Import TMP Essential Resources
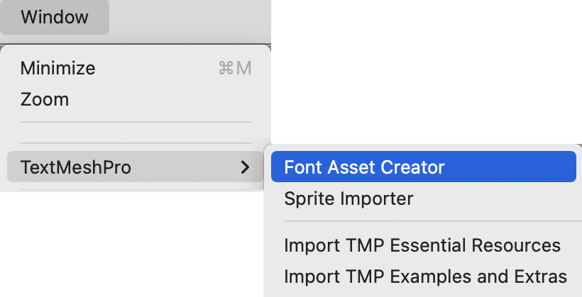Viewport: 582px width, 297px height. coord(422,245)
